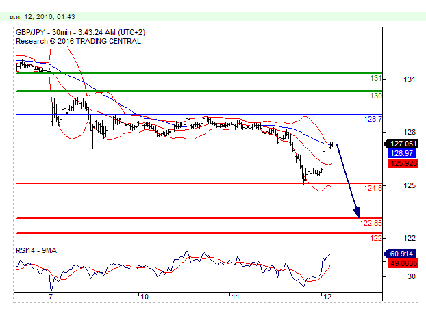Click the dark blue "60.914" RSI value tag
The width and height of the screenshot is (426, 320).
pos(400,254)
